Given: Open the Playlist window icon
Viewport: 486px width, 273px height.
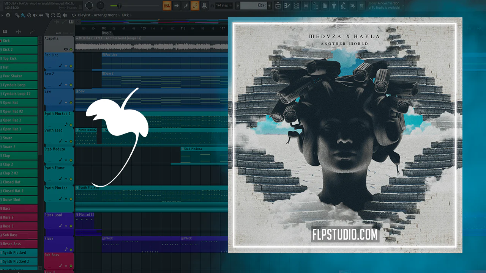Looking at the screenshot, I should click(x=278, y=5).
